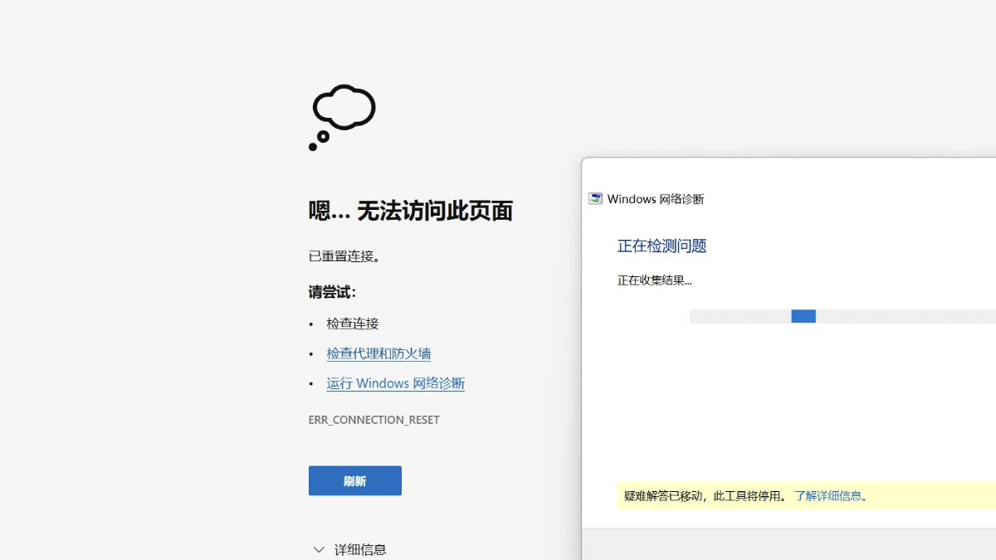
Task: Click the 详细信息 chevron arrow
Action: tap(319, 548)
